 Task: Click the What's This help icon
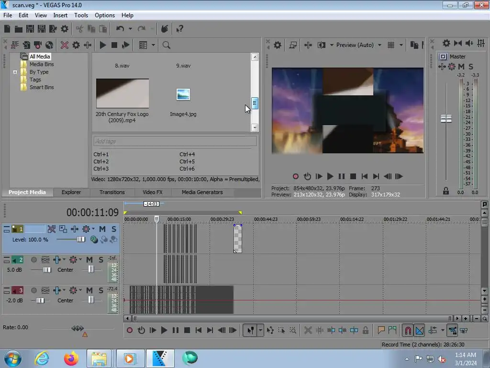[x=179, y=29]
